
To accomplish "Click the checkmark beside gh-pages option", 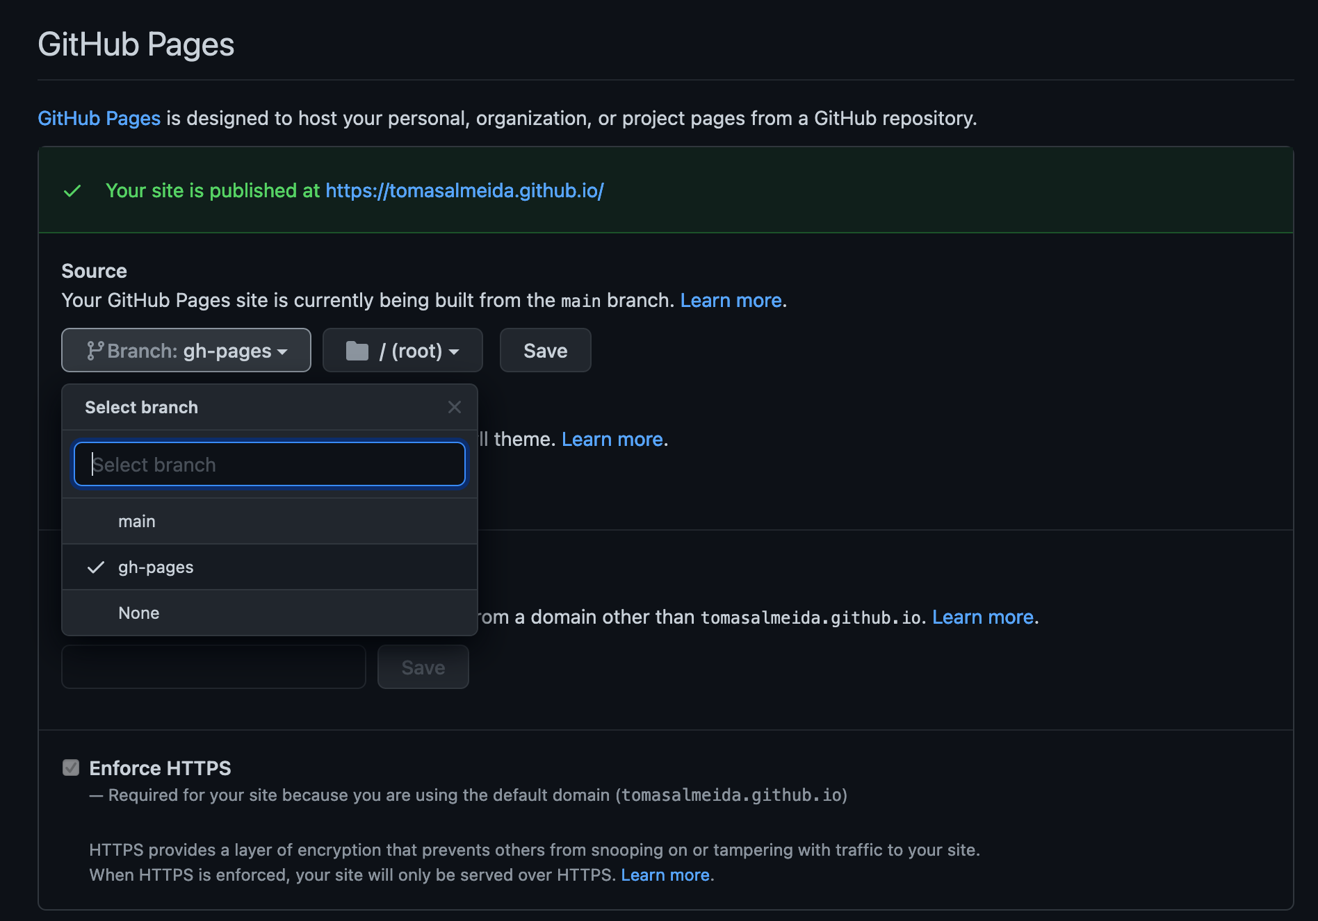I will click(96, 567).
